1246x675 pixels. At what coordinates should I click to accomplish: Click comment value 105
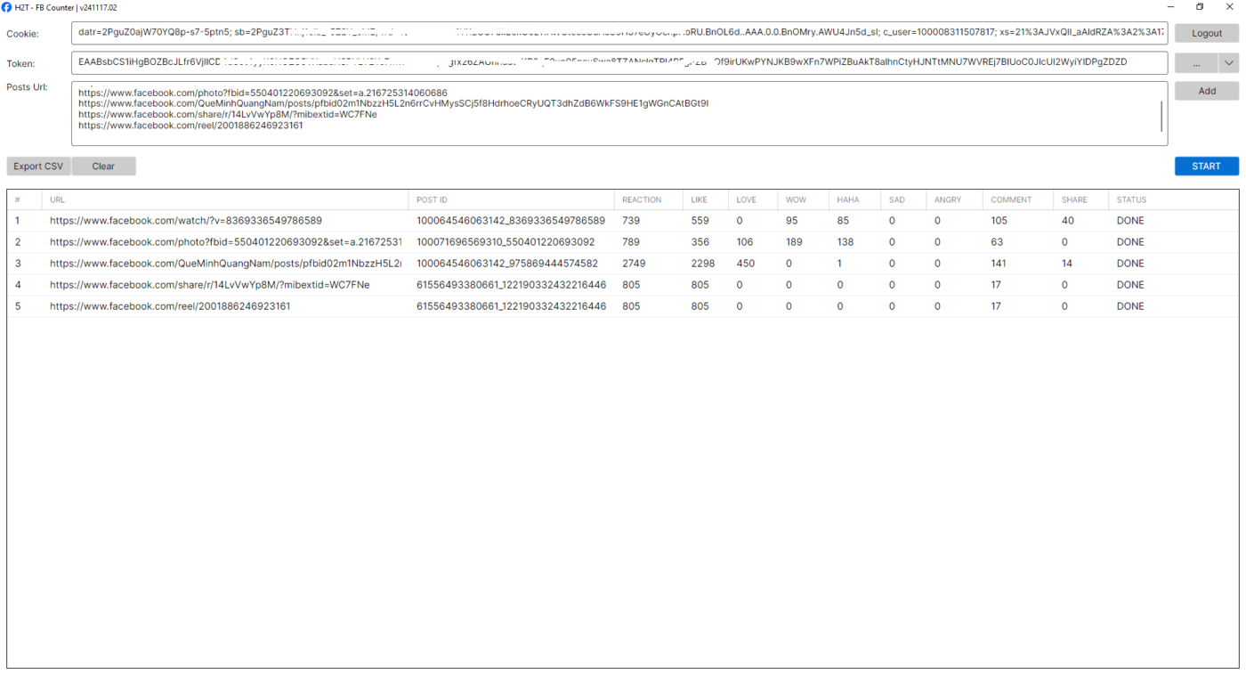999,221
